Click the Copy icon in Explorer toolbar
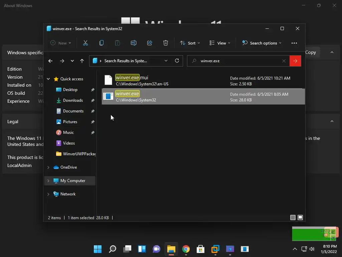Viewport: 342px width, 257px height. click(102, 43)
